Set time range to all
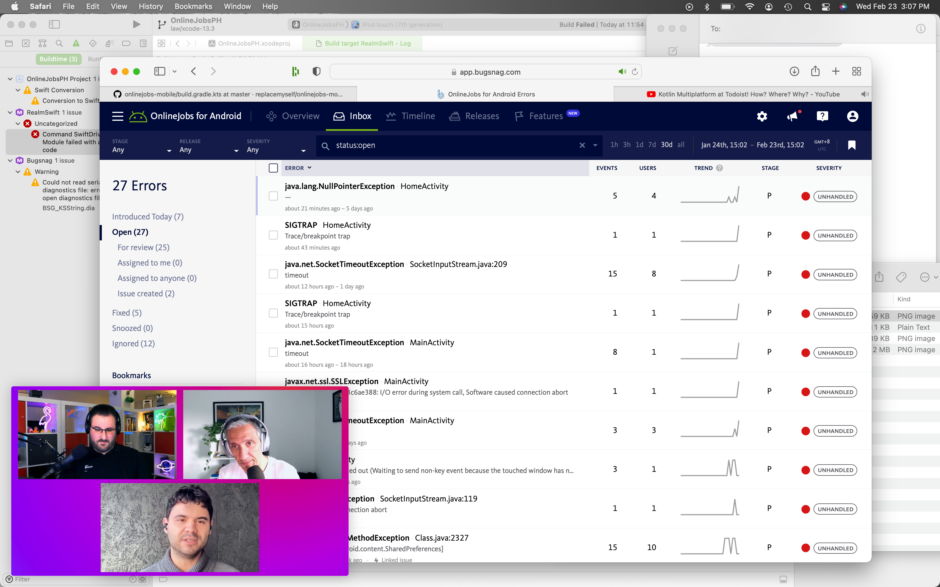 click(x=681, y=145)
